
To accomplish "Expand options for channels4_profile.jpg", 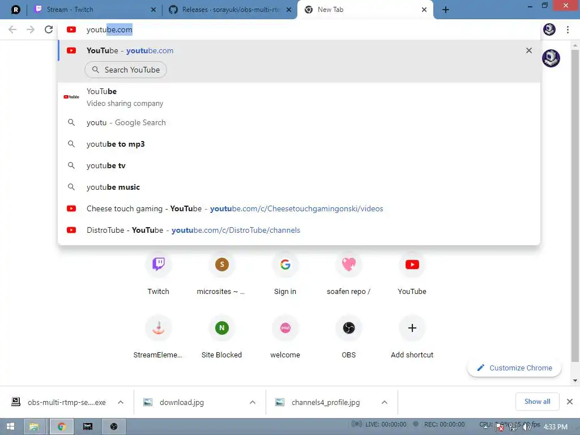I will (385, 402).
